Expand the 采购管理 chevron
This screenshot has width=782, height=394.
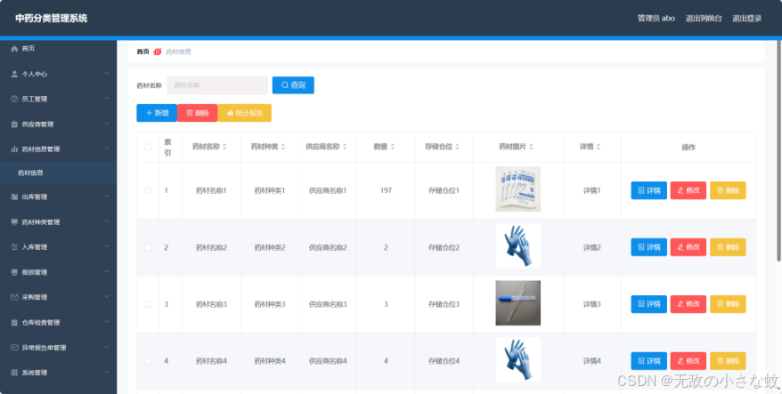click(x=107, y=297)
